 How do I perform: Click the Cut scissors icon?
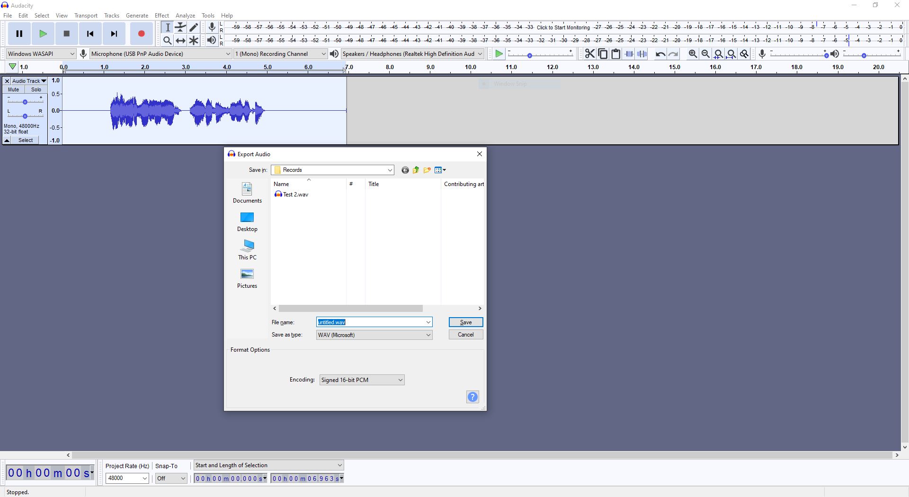590,54
